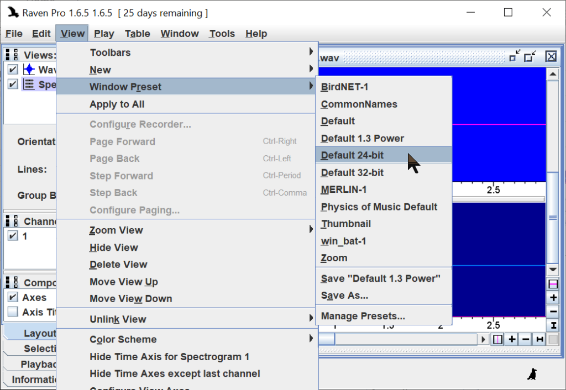The width and height of the screenshot is (566, 390).
Task: Open the Tools menu
Action: coord(222,34)
